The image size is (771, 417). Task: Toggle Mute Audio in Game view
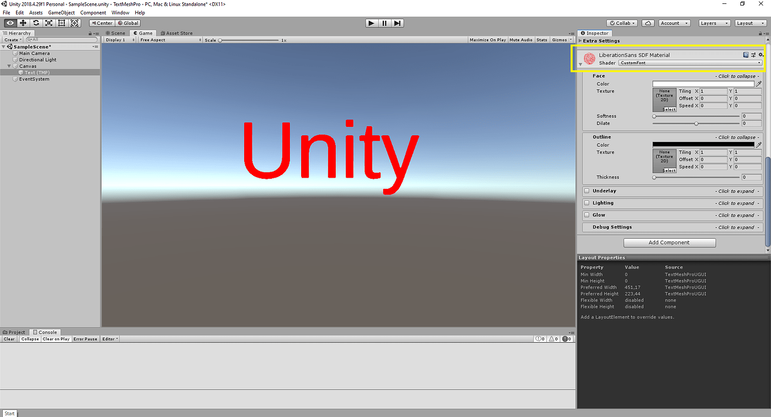tap(521, 40)
